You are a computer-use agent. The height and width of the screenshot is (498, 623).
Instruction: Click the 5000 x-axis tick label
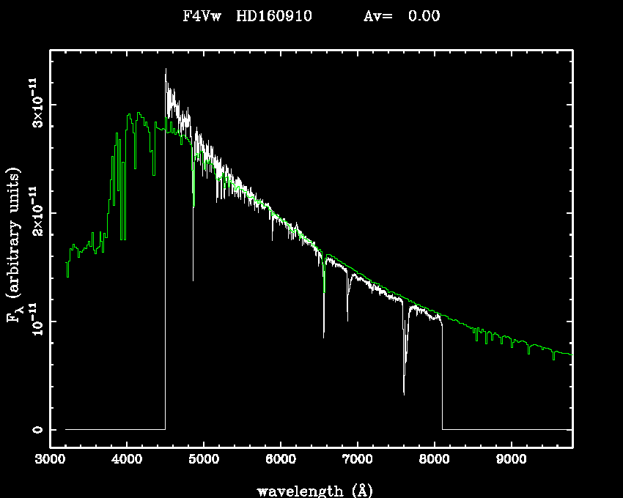click(204, 459)
